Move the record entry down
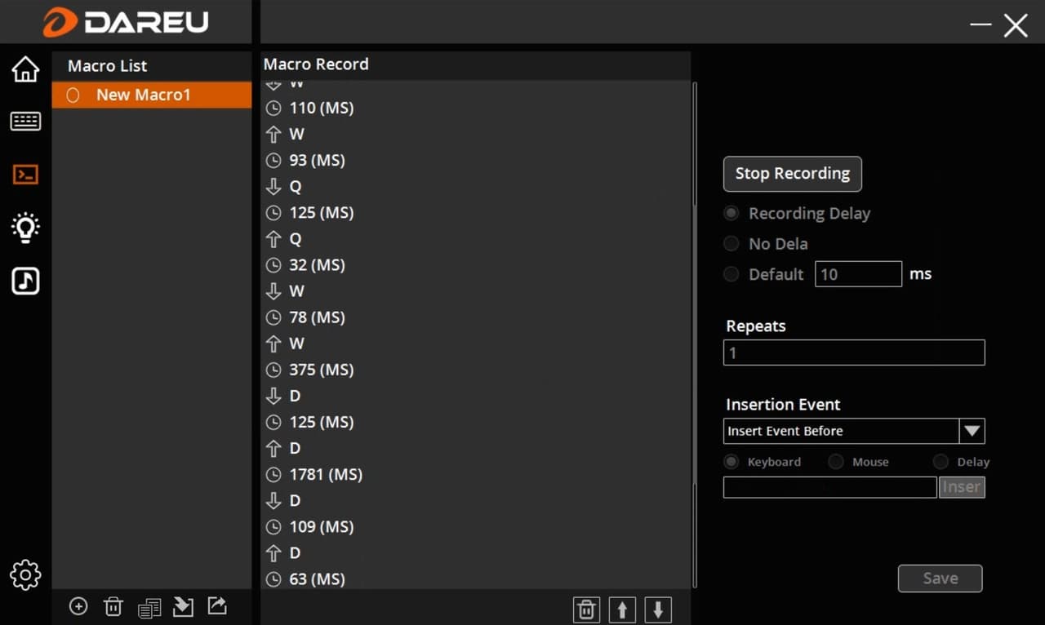The width and height of the screenshot is (1045, 625). pyautogui.click(x=658, y=609)
